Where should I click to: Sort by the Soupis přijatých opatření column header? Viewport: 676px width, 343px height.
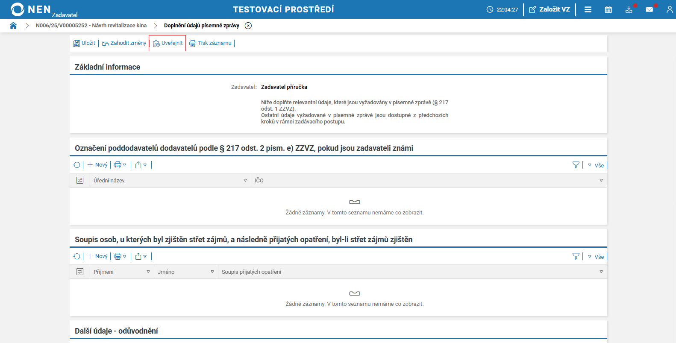[251, 272]
